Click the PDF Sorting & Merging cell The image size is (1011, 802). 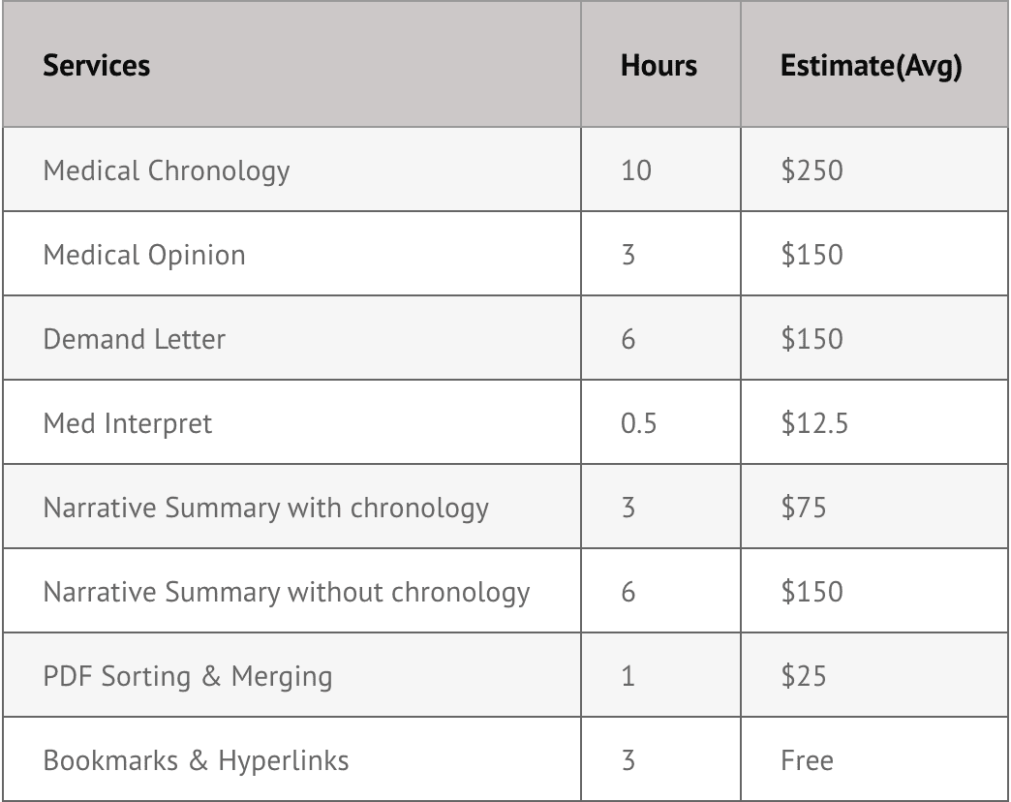point(188,676)
